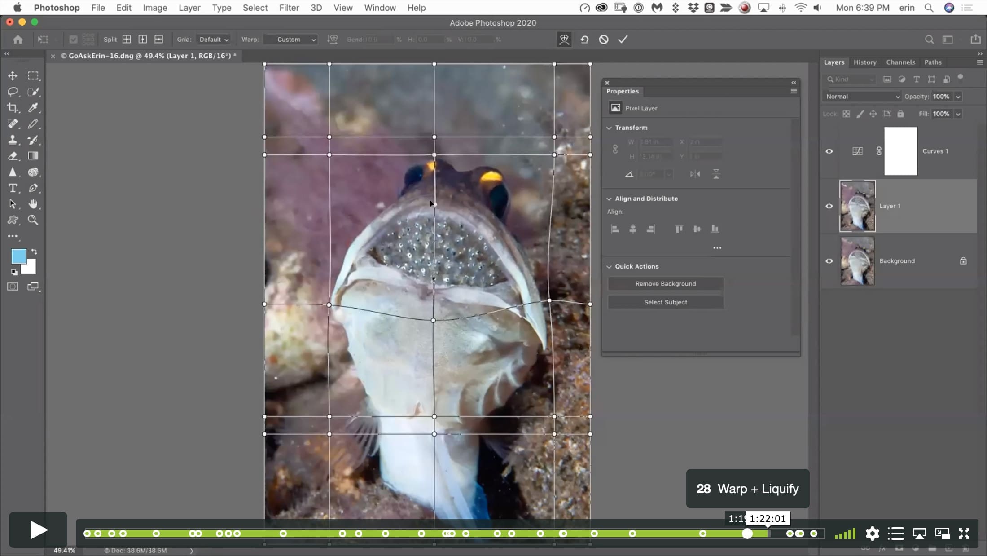The width and height of the screenshot is (987, 556).
Task: Go to Photoshop Home screen
Action: coord(18,40)
